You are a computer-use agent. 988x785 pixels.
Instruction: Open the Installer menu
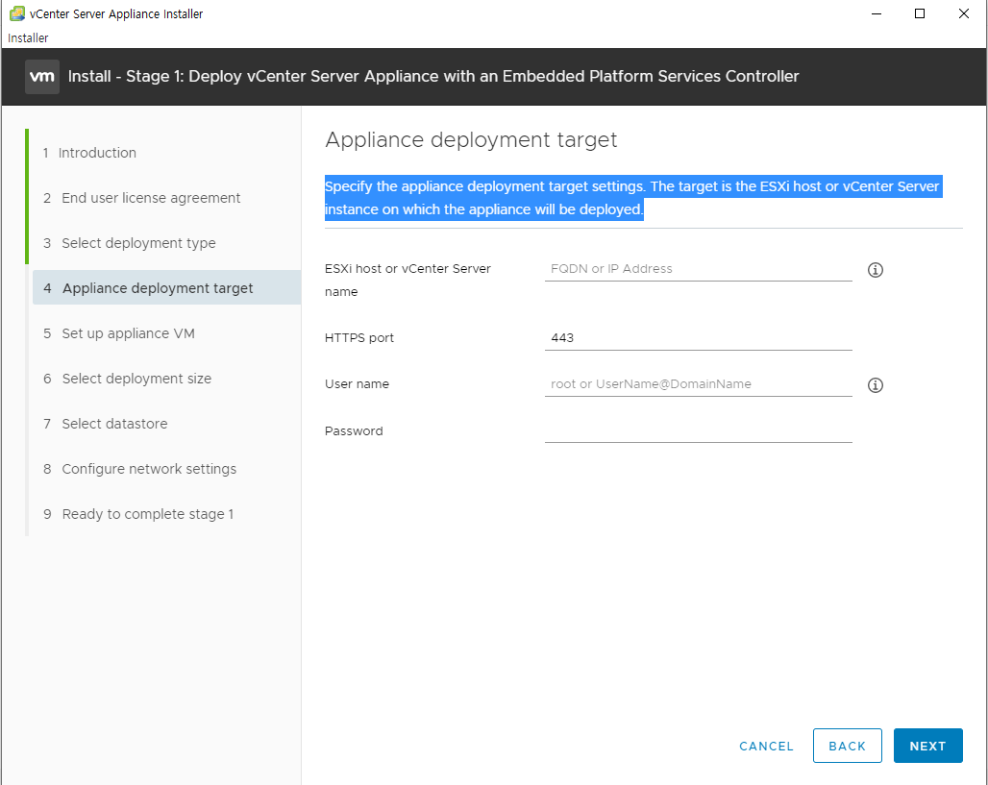28,37
